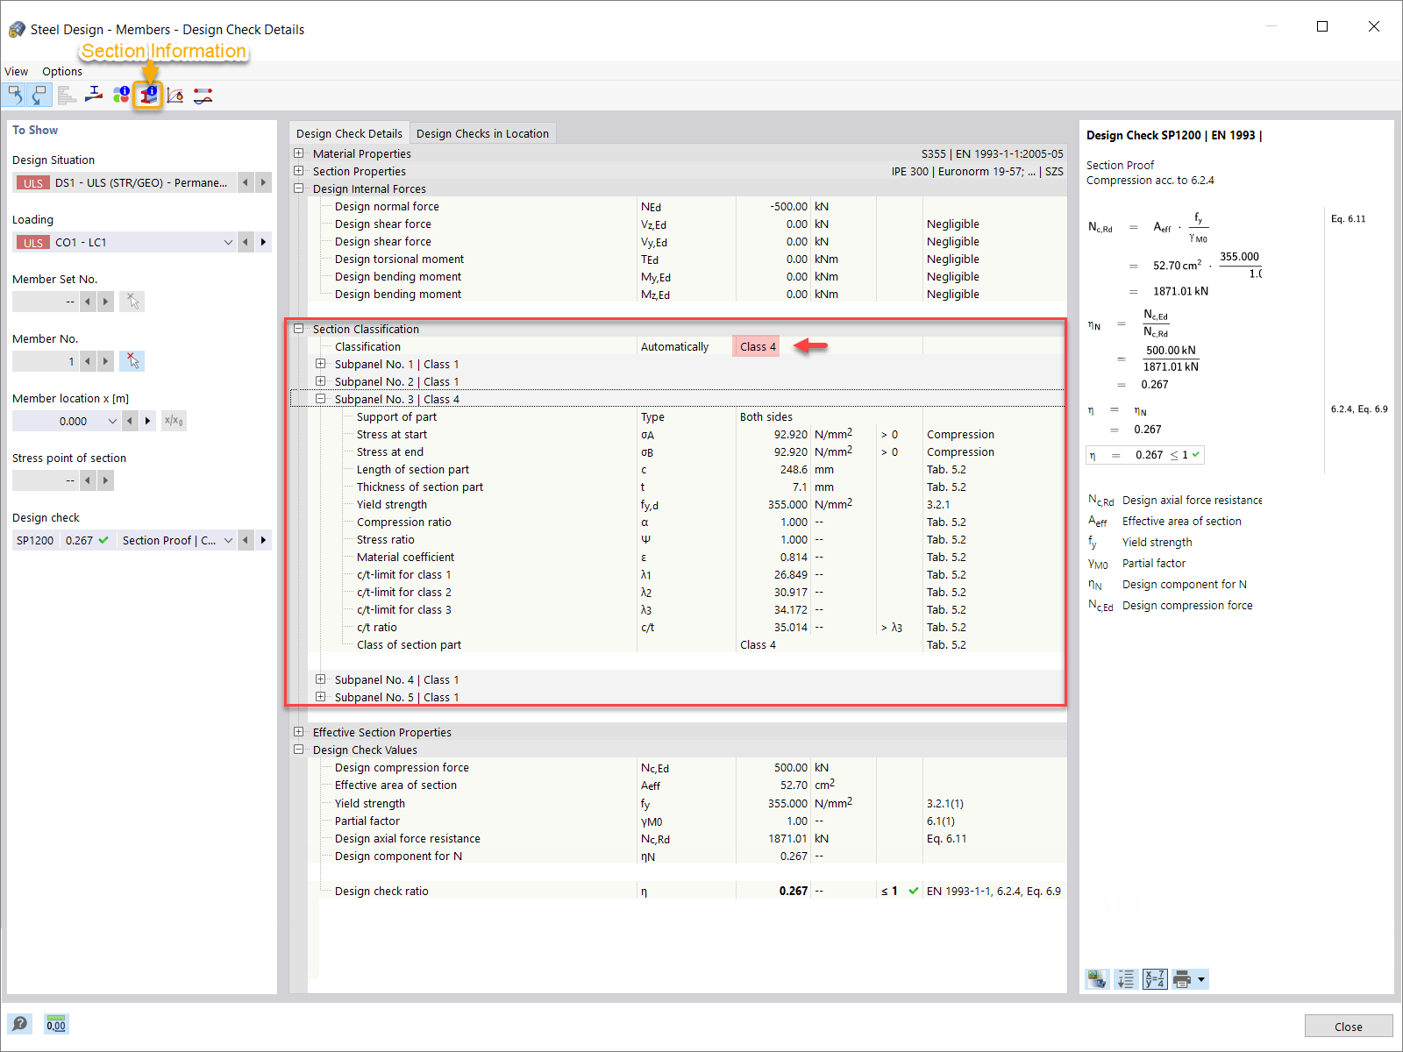
Task: Step to next member number
Action: [x=105, y=361]
